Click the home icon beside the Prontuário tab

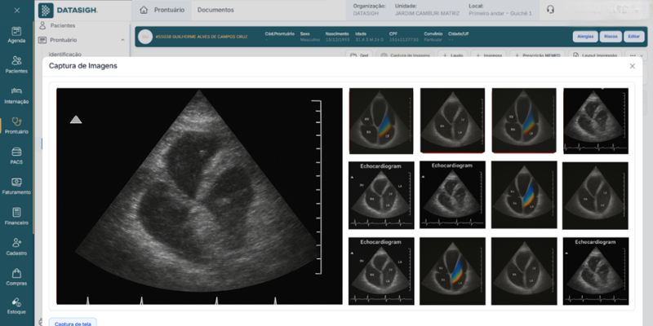144,10
